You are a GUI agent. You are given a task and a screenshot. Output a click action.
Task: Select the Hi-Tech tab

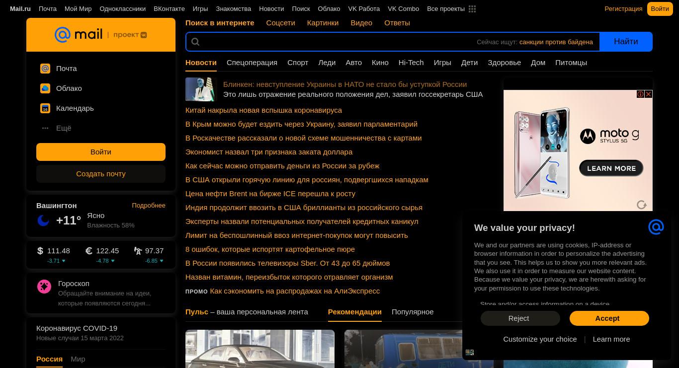pyautogui.click(x=411, y=63)
